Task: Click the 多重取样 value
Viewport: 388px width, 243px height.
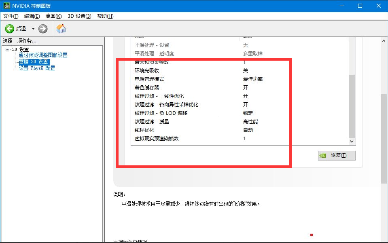Action: [252, 54]
